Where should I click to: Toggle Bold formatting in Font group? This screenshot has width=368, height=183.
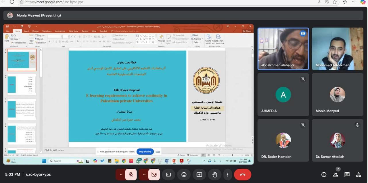point(49,42)
